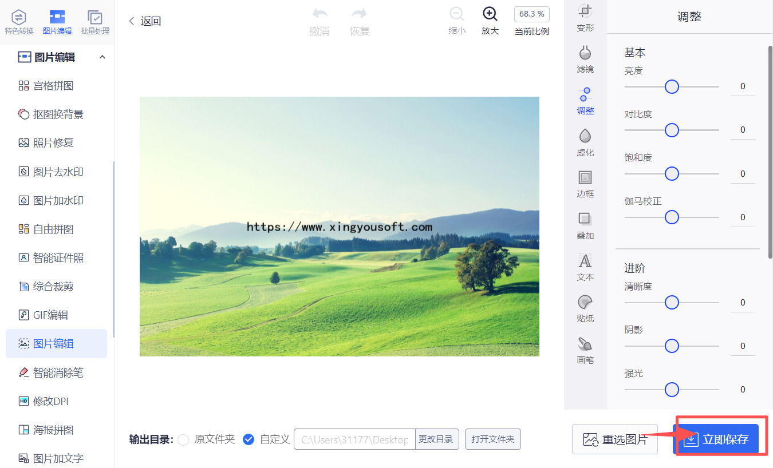Switch to the 图片编辑 top tab
The width and height of the screenshot is (773, 468).
(57, 22)
